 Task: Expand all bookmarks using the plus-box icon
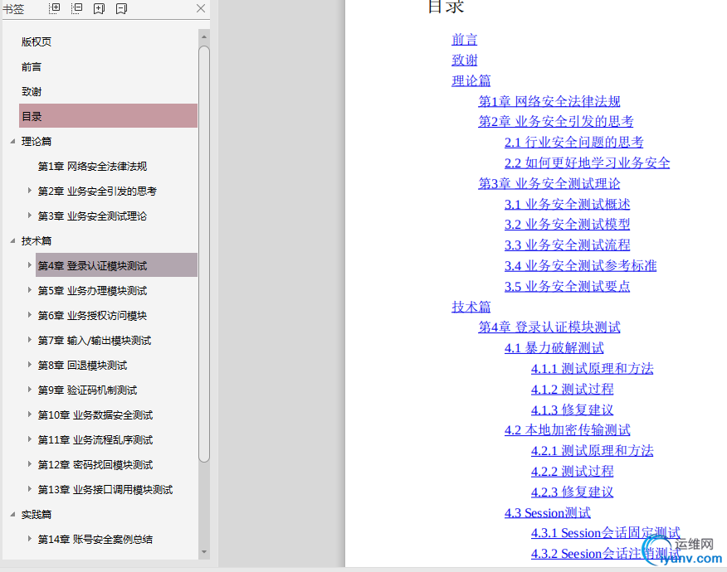tap(54, 8)
